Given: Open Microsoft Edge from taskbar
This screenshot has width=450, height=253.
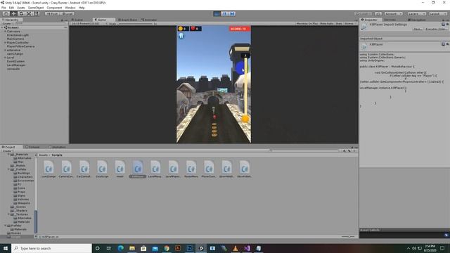Looking at the screenshot, I should (120, 248).
